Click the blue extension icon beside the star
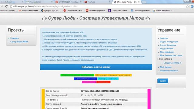194x109 pixels. (192, 6)
